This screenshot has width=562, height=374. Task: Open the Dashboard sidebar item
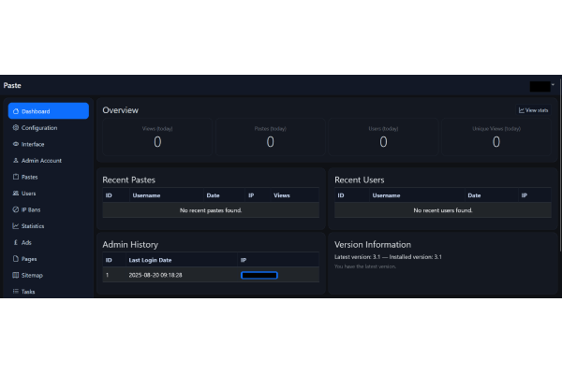tap(48, 111)
